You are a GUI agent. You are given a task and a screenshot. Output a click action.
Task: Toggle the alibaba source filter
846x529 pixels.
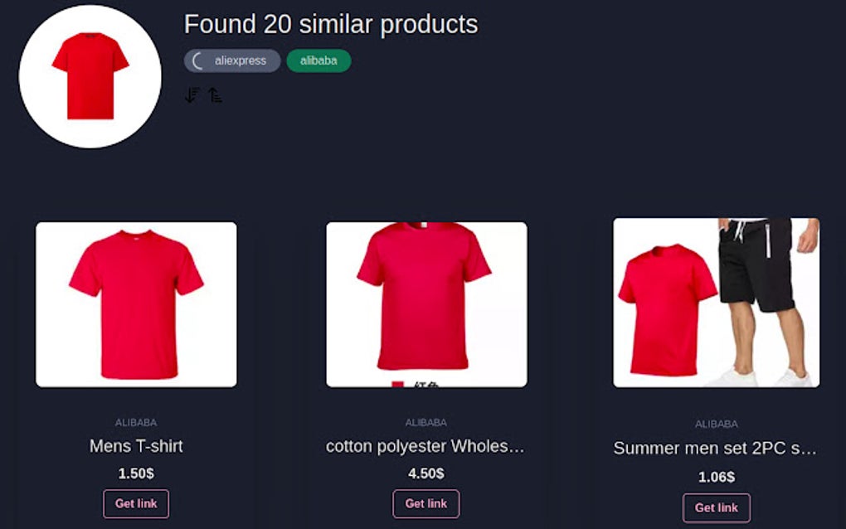[x=318, y=61]
